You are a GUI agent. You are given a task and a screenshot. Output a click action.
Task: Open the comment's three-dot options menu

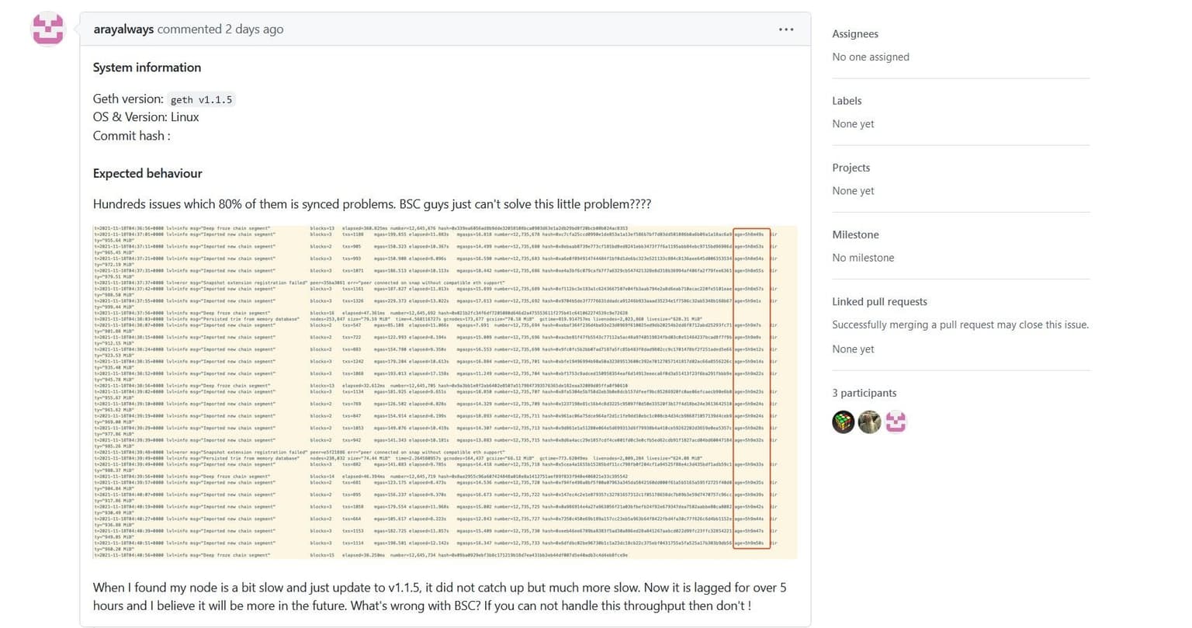point(785,29)
